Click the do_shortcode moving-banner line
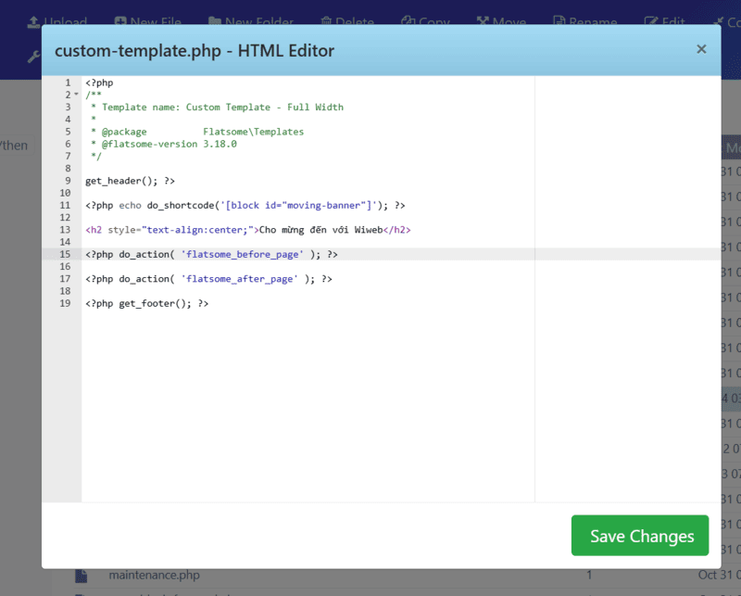 pos(245,205)
